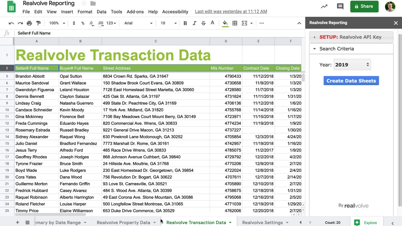Open Realvolve Transaction Data tab dropdown arrow
402x226 pixels.
(230, 223)
